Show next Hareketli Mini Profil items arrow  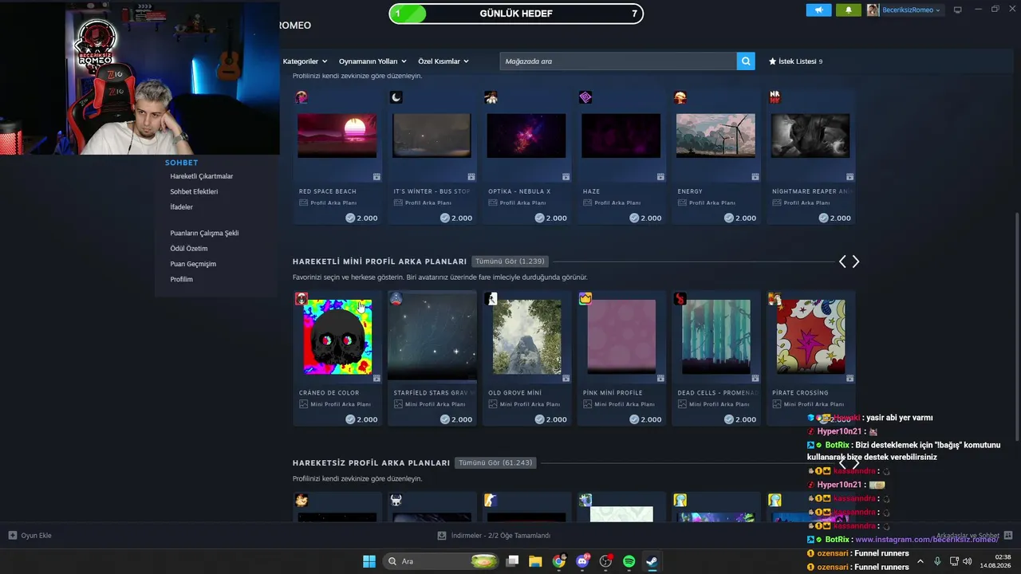[856, 261]
